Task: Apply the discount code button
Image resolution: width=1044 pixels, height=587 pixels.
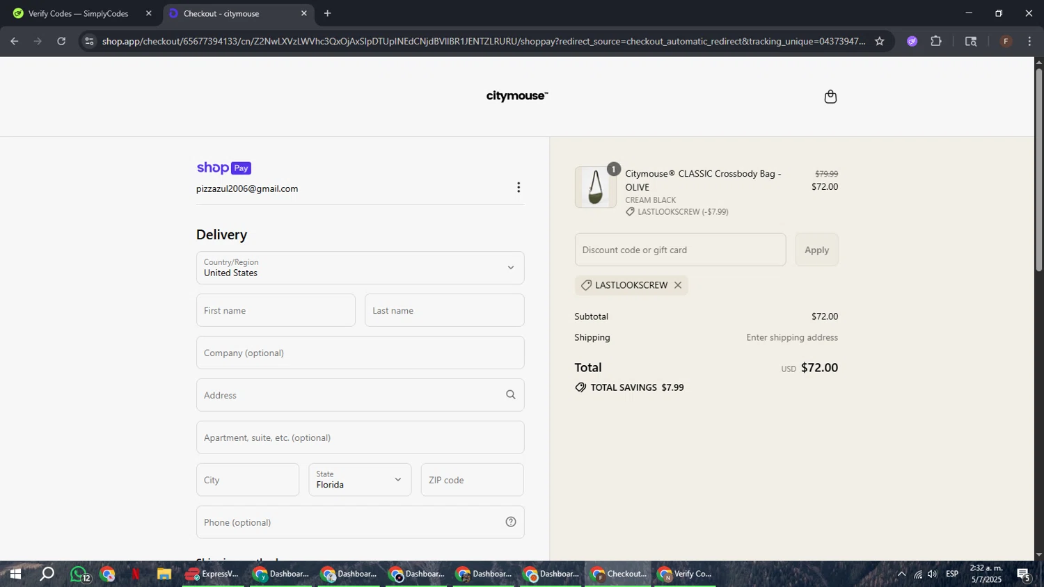Action: click(x=816, y=250)
